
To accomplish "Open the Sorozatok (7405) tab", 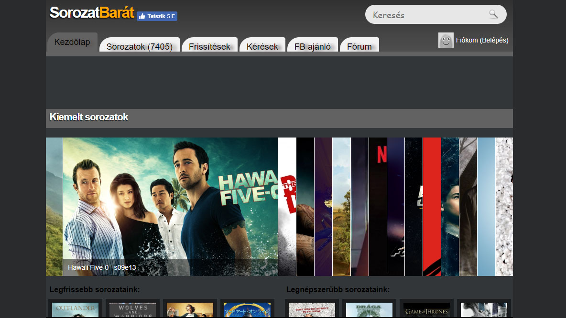I will coord(139,45).
